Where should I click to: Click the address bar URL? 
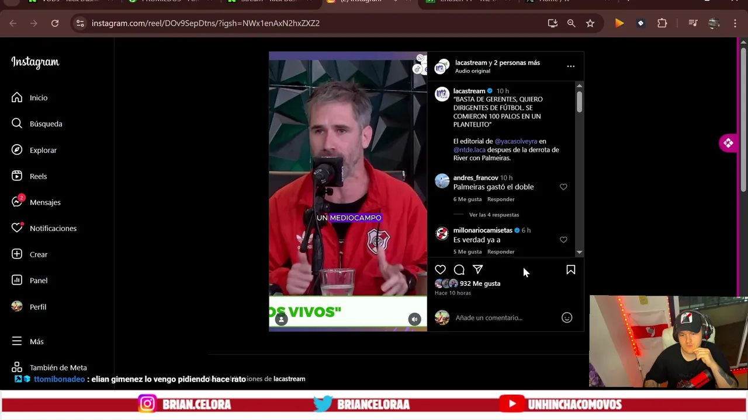(x=206, y=23)
